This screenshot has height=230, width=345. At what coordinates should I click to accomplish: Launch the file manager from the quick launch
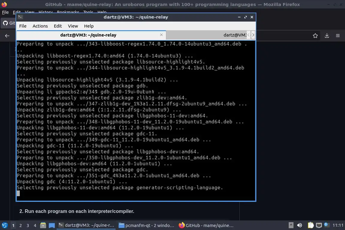tap(43, 226)
